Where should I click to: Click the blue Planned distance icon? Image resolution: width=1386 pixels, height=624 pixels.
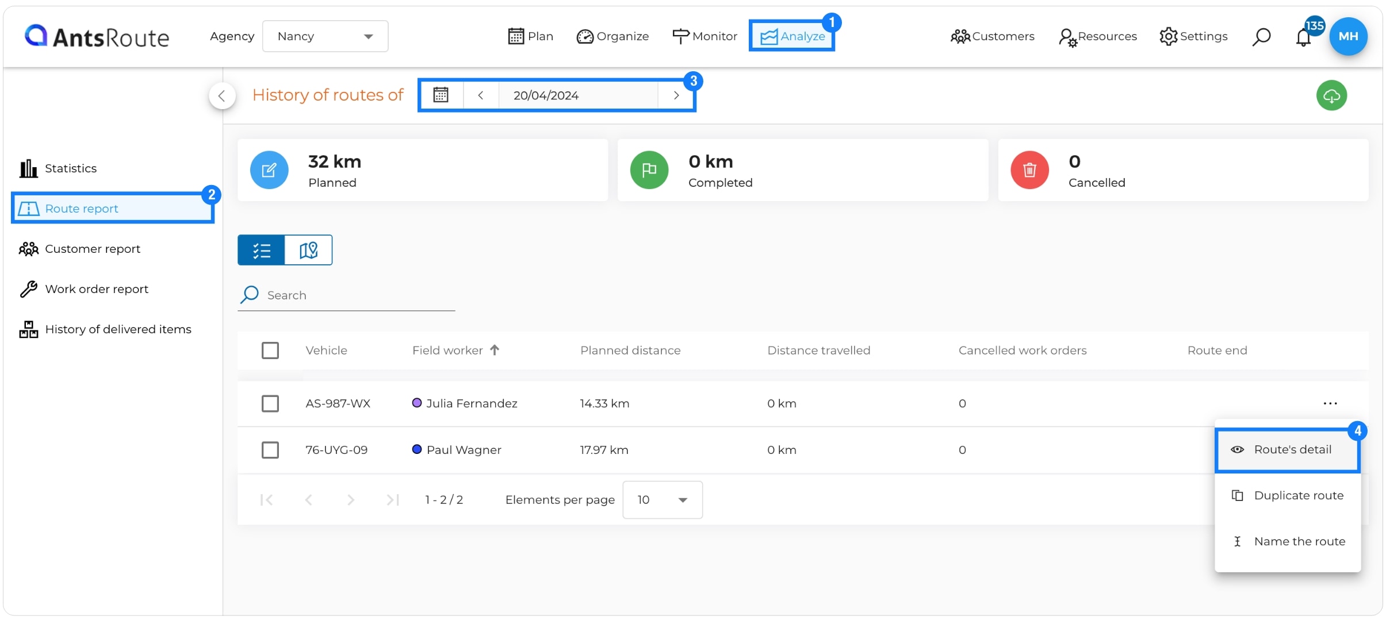[x=269, y=170]
